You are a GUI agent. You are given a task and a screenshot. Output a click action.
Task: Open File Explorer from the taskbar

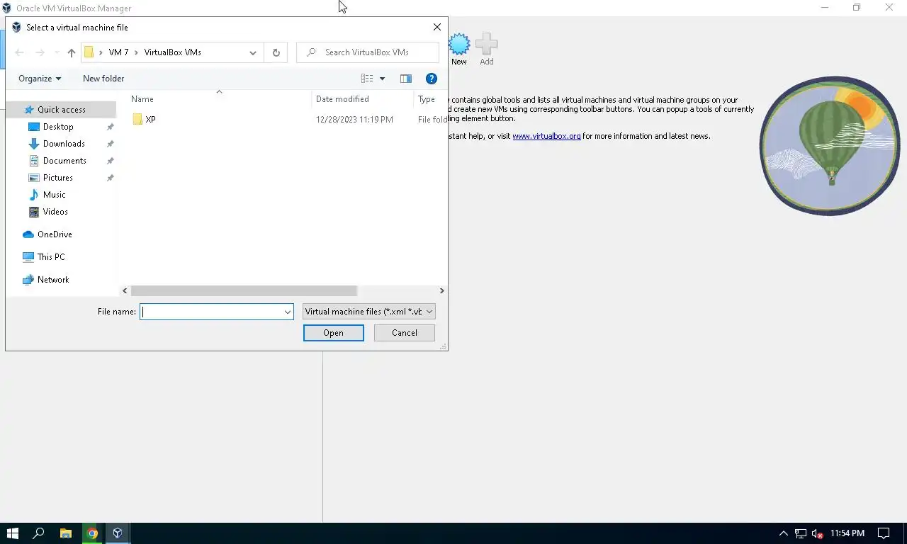coord(65,533)
